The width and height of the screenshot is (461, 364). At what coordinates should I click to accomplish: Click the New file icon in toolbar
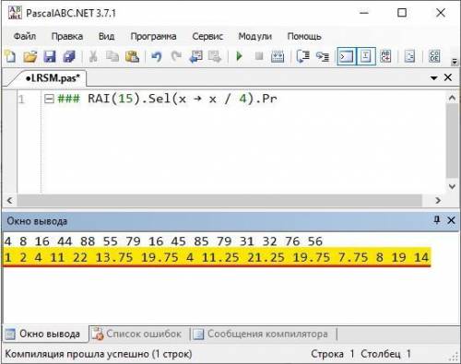(x=10, y=56)
